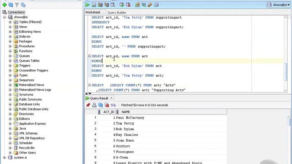The image size is (292, 164).
Task: Click the Clear eraser icon
Action: 150,5
